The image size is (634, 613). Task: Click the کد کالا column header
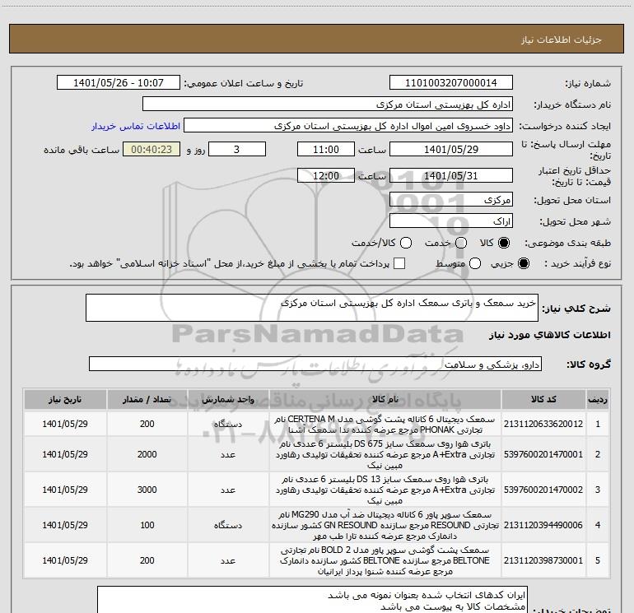543,399
